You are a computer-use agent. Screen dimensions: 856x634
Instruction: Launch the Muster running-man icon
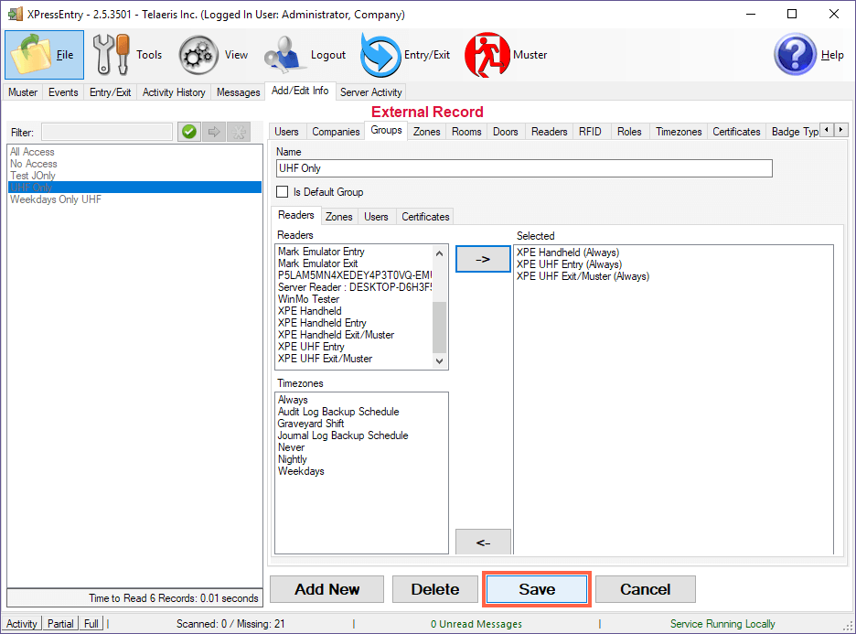point(487,55)
